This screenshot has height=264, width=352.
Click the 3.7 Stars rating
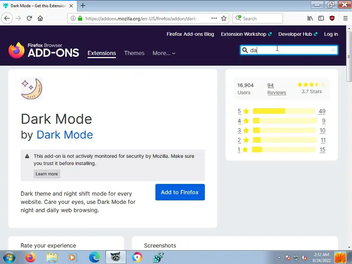point(311,88)
